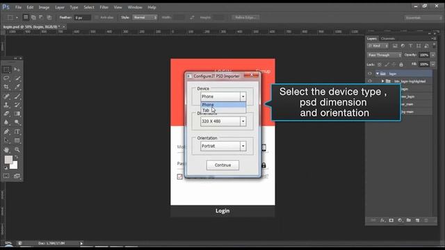Switch to the Channels tab
This screenshot has width=445, height=250.
click(x=388, y=39)
